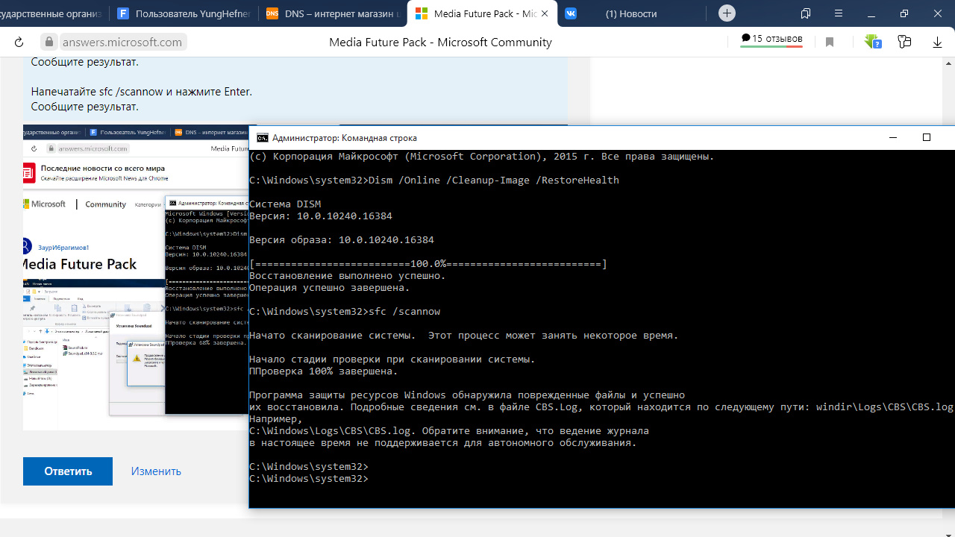Viewport: 955px width, 537px height.
Task: Click the last C:\Windows\system32> prompt
Action: [309, 479]
